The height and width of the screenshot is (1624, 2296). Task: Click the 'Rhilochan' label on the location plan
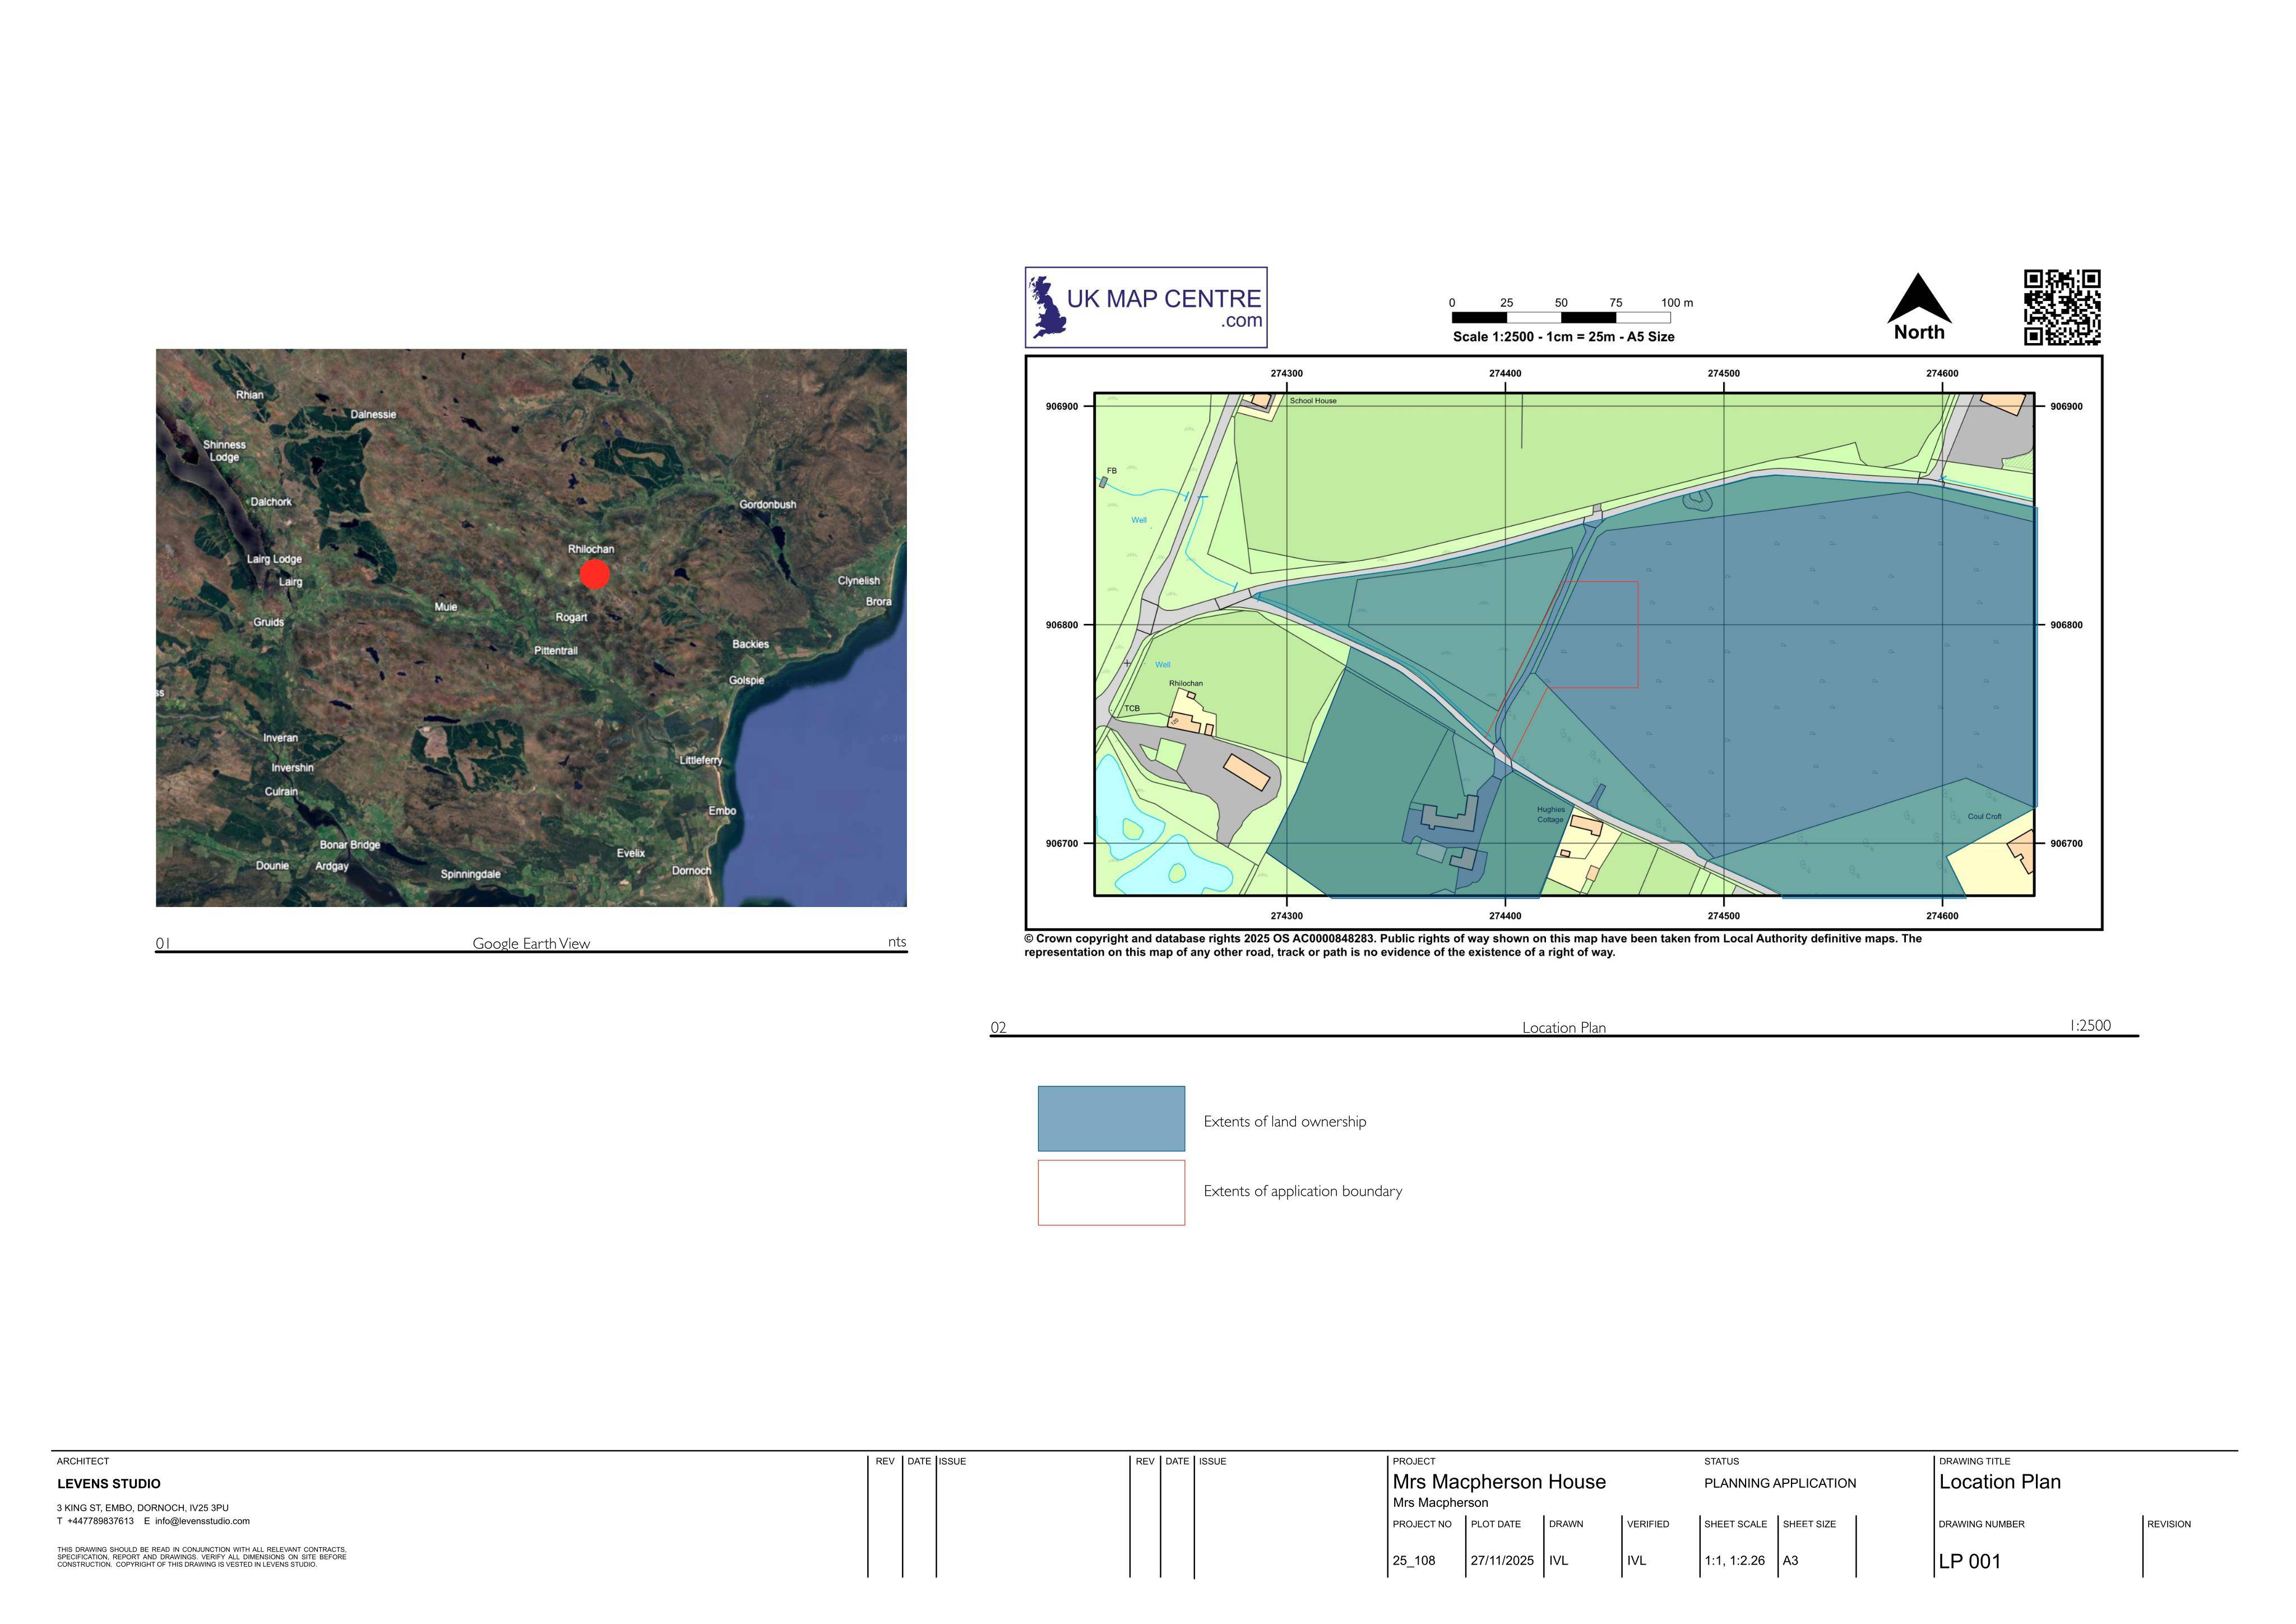[1186, 683]
